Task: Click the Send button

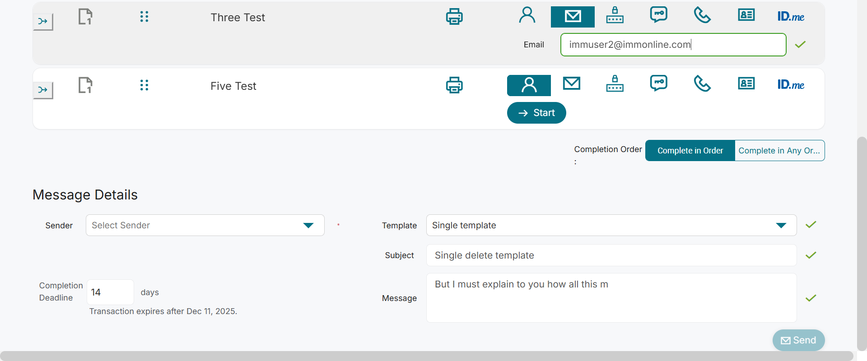Action: tap(798, 340)
